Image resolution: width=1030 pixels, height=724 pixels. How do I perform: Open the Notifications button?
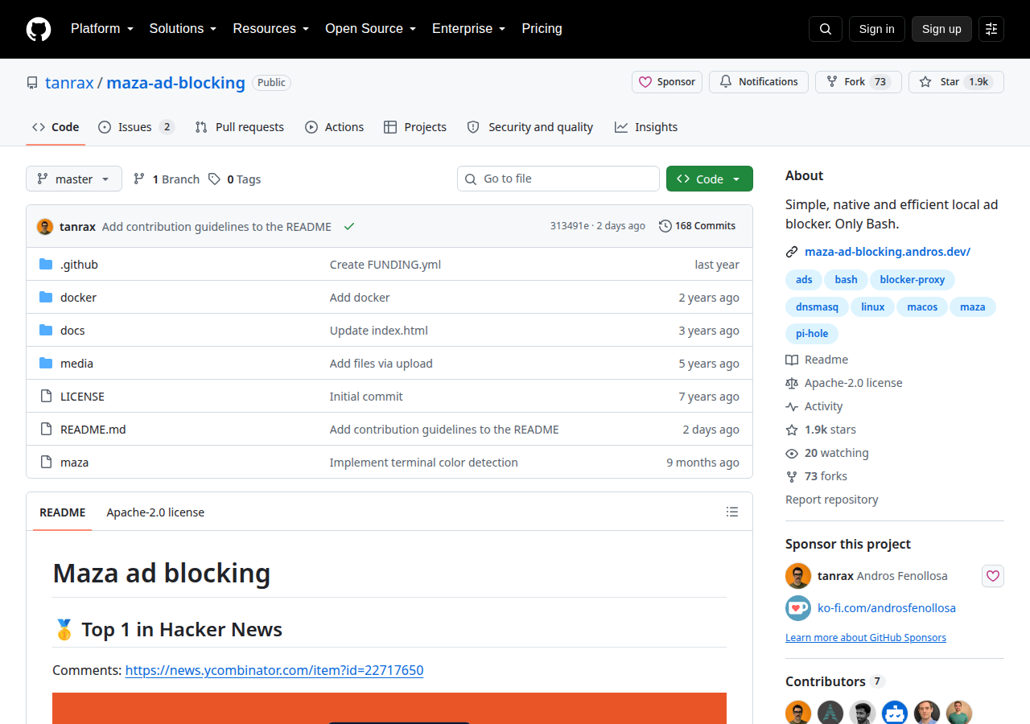click(759, 82)
